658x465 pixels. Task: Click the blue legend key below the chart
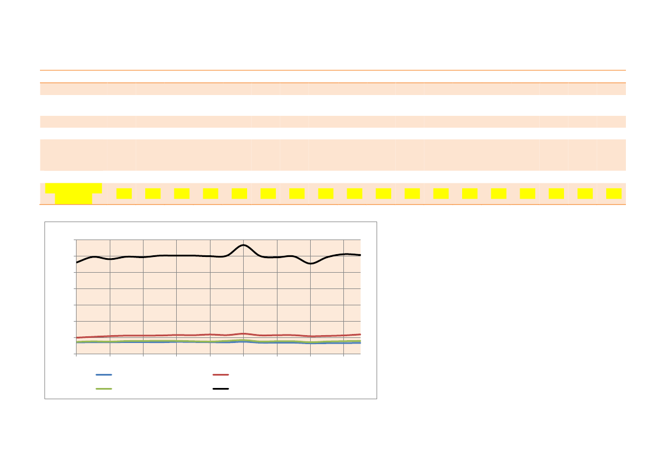[x=104, y=374]
